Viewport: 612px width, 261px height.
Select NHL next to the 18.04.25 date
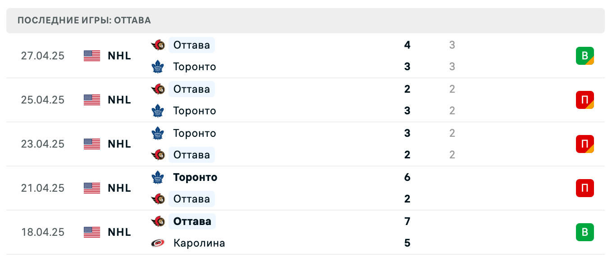pos(119,232)
